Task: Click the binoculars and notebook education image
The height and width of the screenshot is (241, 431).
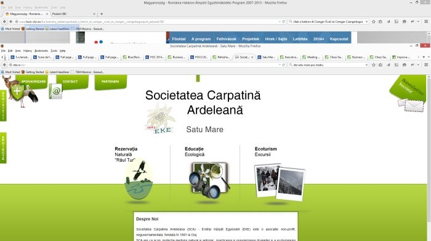Action: pos(209,180)
